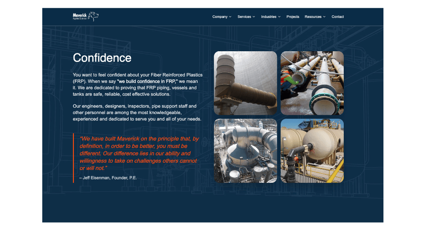Expand the Services dropdown chevron
Image resolution: width=427 pixels, height=246 pixels.
pyautogui.click(x=254, y=17)
